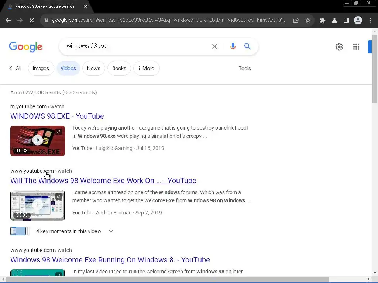378x283 pixels.
Task: Click 'Luigikid Gaming · Jul 16, 2019' text
Action: click(130, 148)
